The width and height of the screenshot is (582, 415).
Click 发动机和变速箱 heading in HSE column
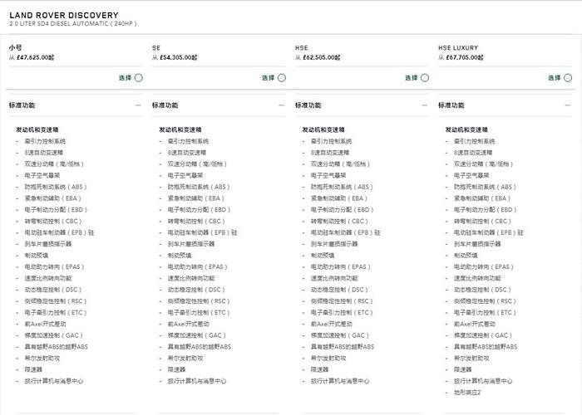click(x=323, y=129)
